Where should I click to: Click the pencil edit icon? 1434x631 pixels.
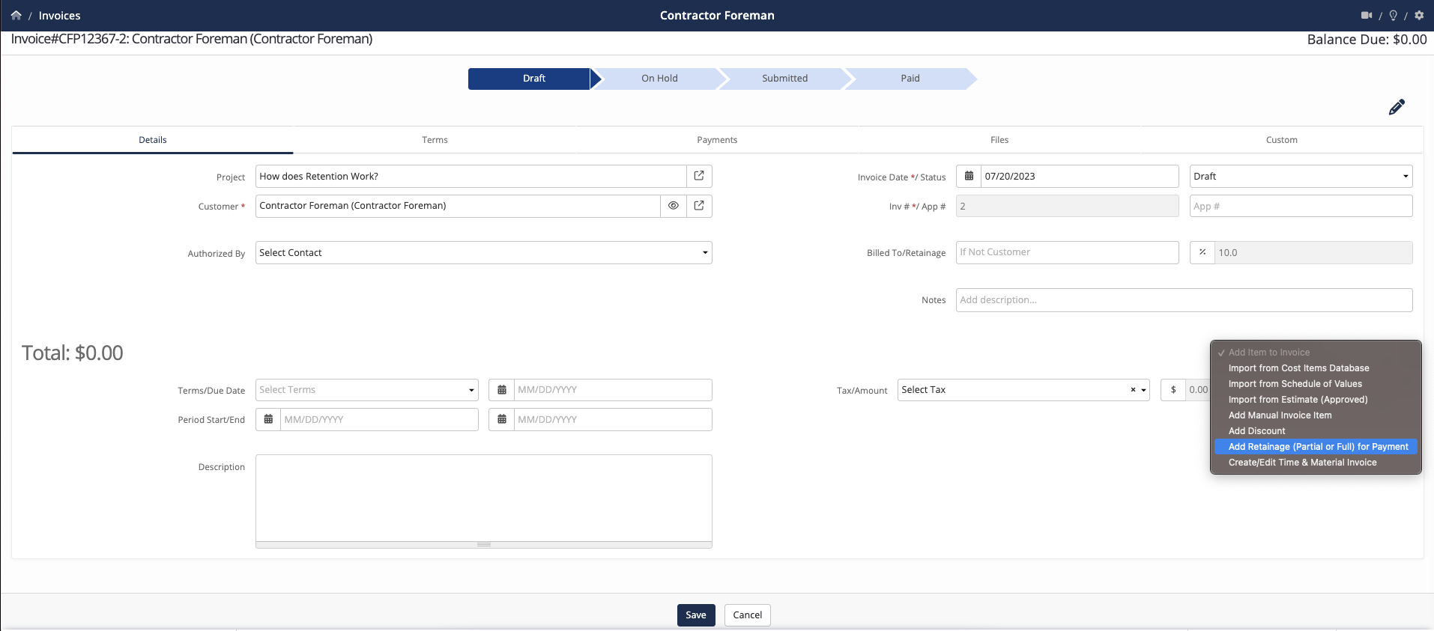coord(1397,107)
